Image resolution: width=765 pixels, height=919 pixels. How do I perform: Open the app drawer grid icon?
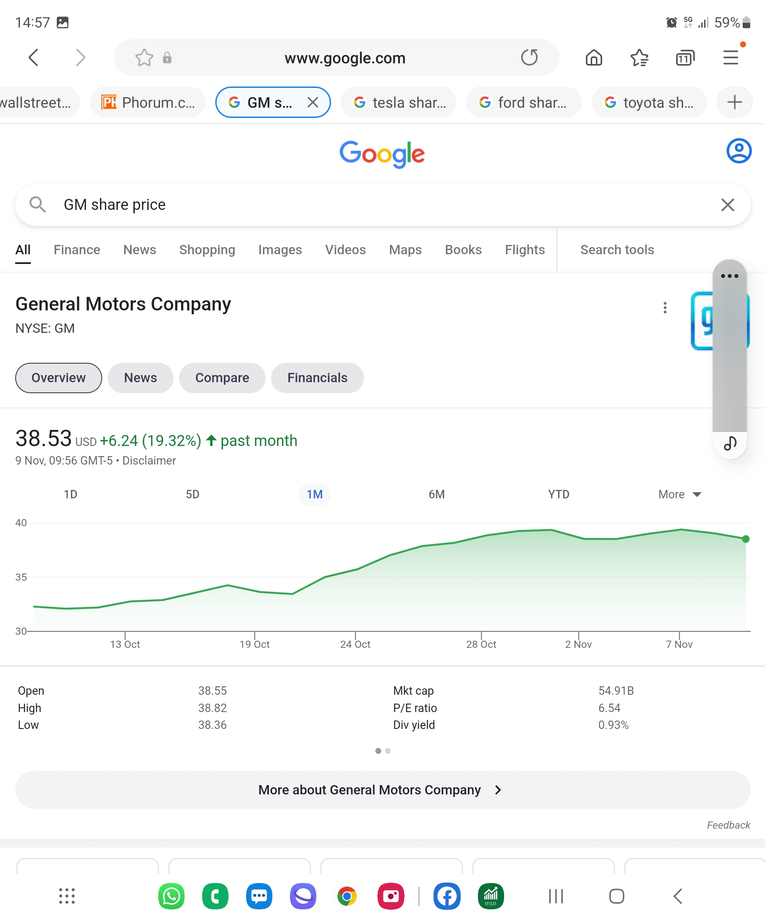click(x=66, y=896)
